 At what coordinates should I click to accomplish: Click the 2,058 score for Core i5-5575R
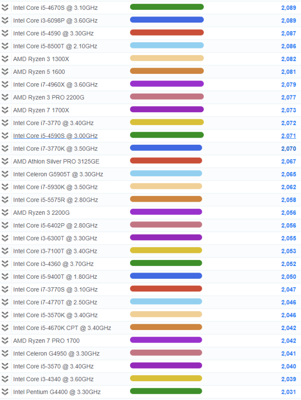coord(288,200)
